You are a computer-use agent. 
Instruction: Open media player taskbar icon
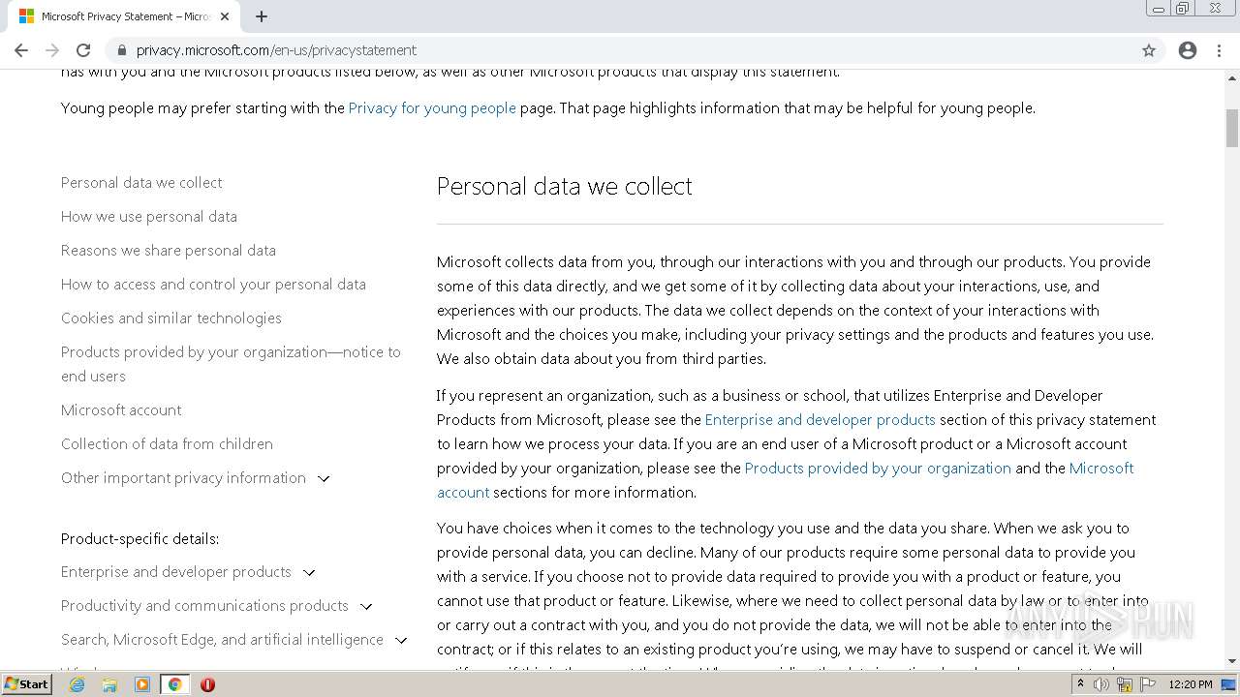[x=142, y=684]
